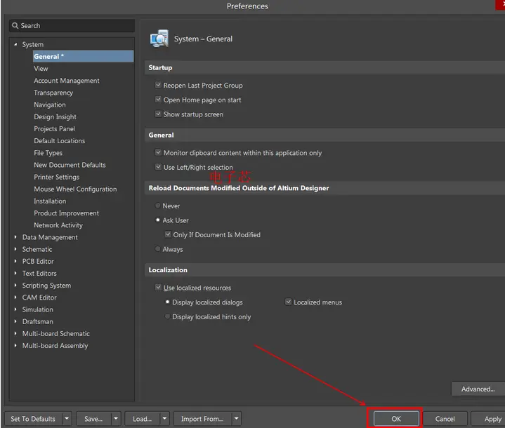Select the Ask User radio button
This screenshot has width=505, height=428.
158,220
